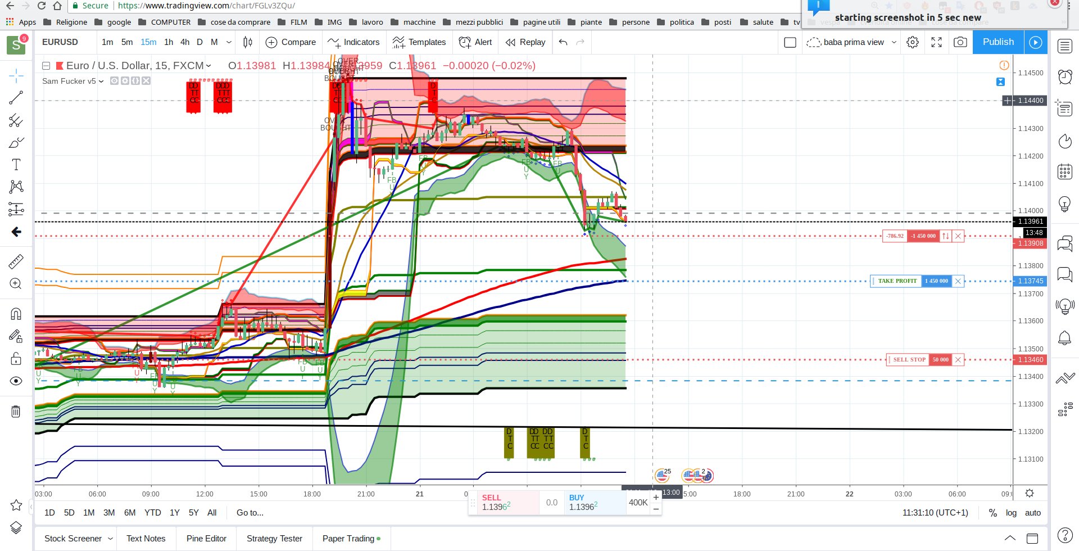
Task: Expand the Sam Fucker v5 indicator dropdown
Action: pos(101,81)
